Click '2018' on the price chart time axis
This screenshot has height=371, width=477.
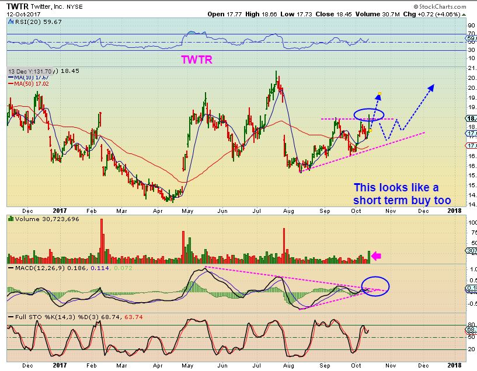point(454,211)
